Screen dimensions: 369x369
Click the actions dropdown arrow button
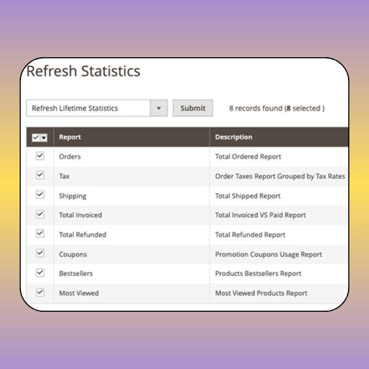(159, 108)
